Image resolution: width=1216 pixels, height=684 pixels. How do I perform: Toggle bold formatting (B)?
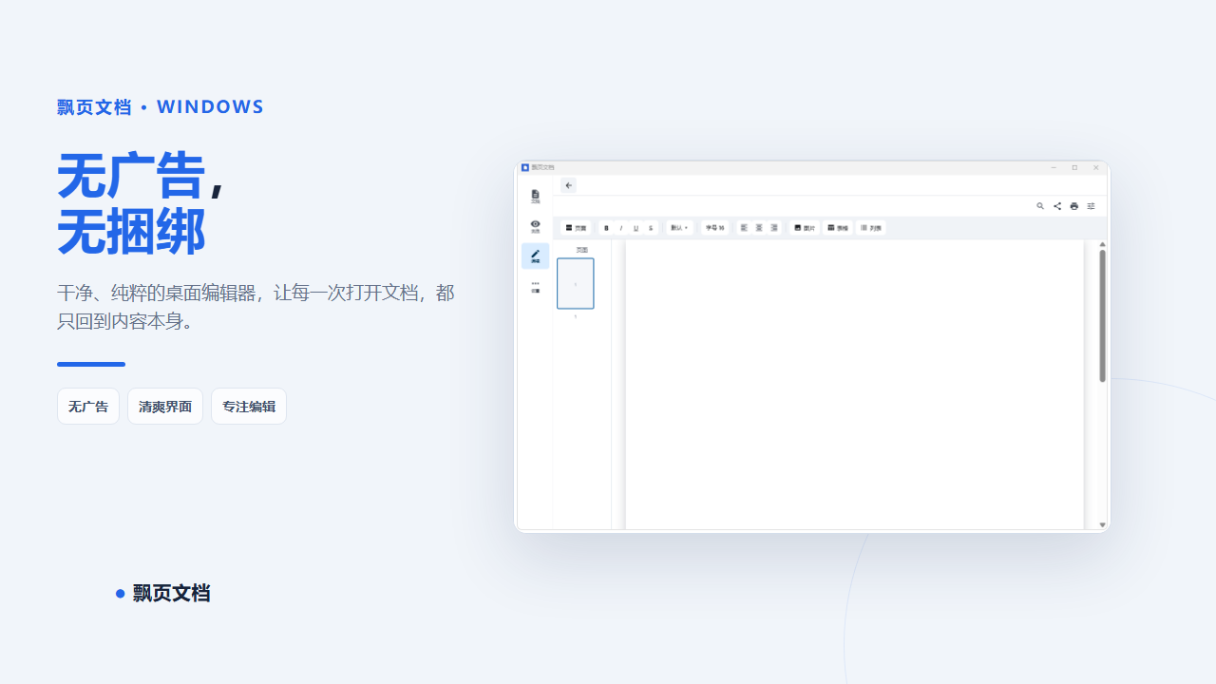606,228
